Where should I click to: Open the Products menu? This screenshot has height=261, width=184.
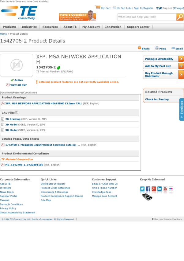[x=9, y=27]
